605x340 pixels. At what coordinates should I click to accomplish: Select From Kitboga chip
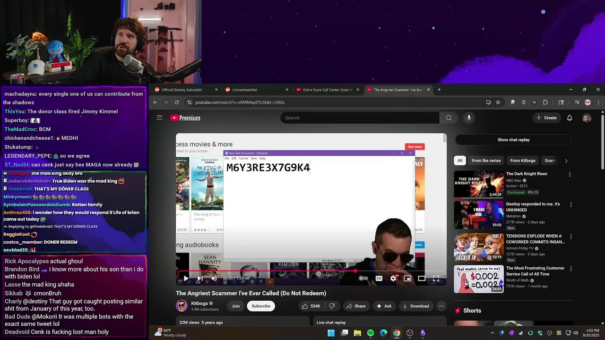(522, 161)
